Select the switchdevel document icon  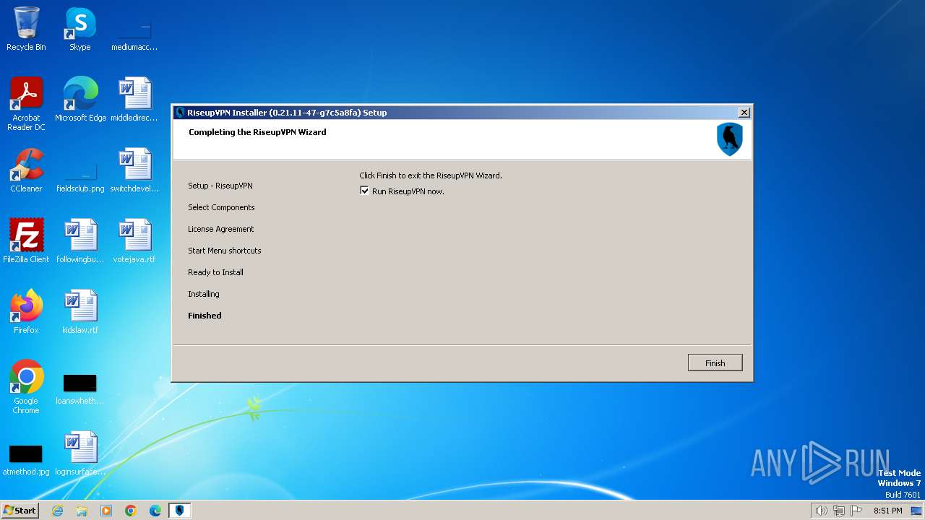134,170
